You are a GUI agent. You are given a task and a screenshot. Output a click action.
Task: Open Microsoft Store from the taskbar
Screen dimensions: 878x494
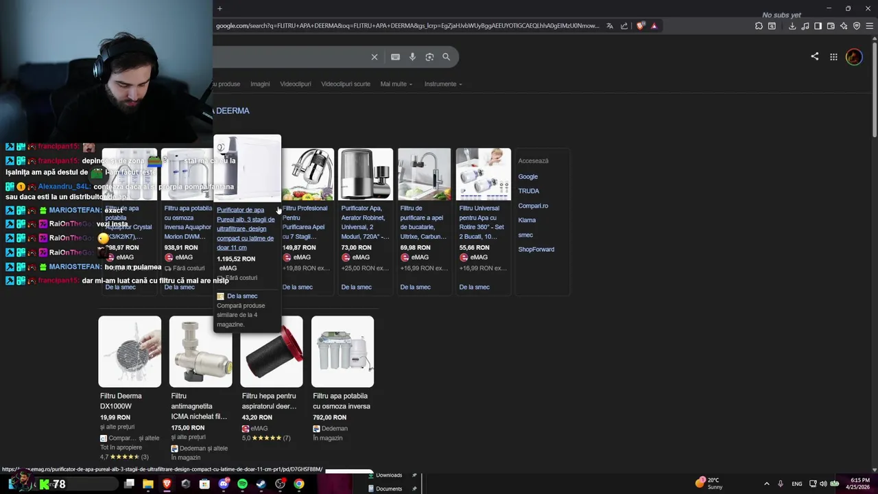tap(204, 484)
